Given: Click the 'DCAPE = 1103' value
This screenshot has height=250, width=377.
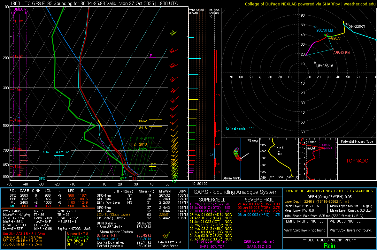Looking at the screenshot, I should tap(14, 225).
